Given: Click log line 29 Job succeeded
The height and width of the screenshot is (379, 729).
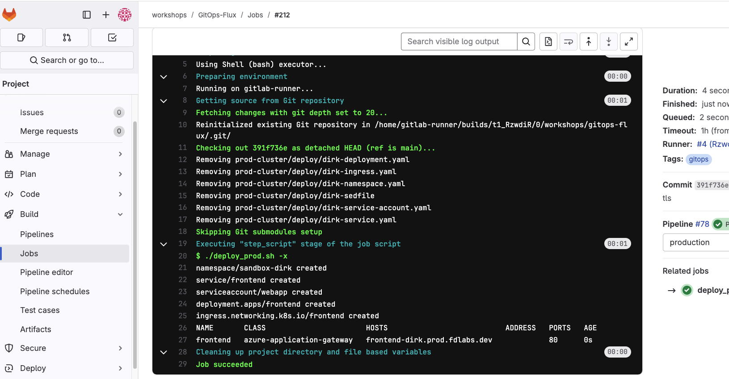Looking at the screenshot, I should (x=224, y=365).
